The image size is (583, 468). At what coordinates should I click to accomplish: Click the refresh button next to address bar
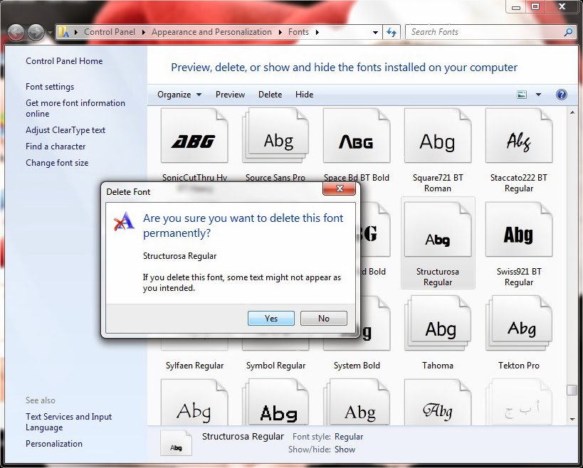click(x=392, y=32)
